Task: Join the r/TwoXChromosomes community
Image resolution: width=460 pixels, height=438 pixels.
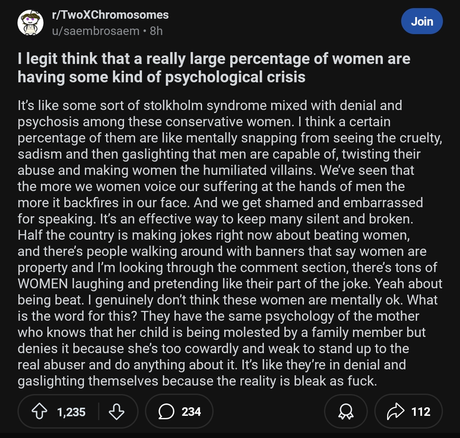Action: (x=422, y=21)
